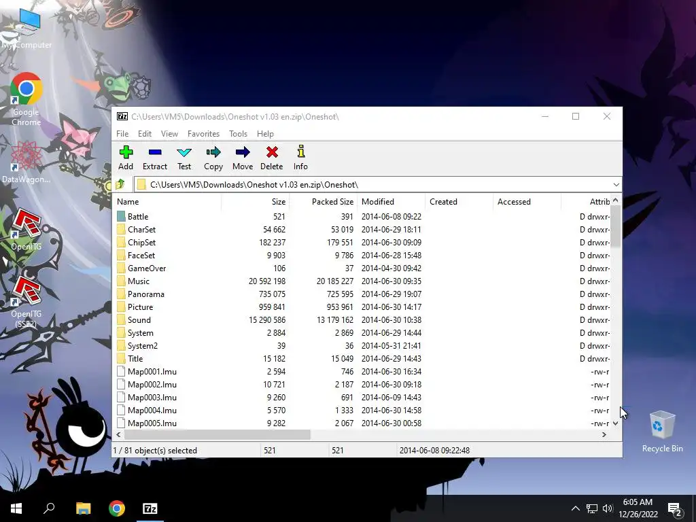Show hidden system tray icons

[x=575, y=508]
